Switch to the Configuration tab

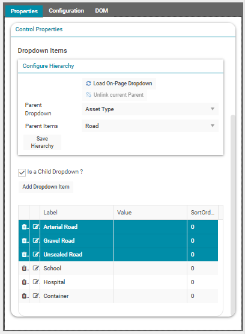[x=67, y=11]
